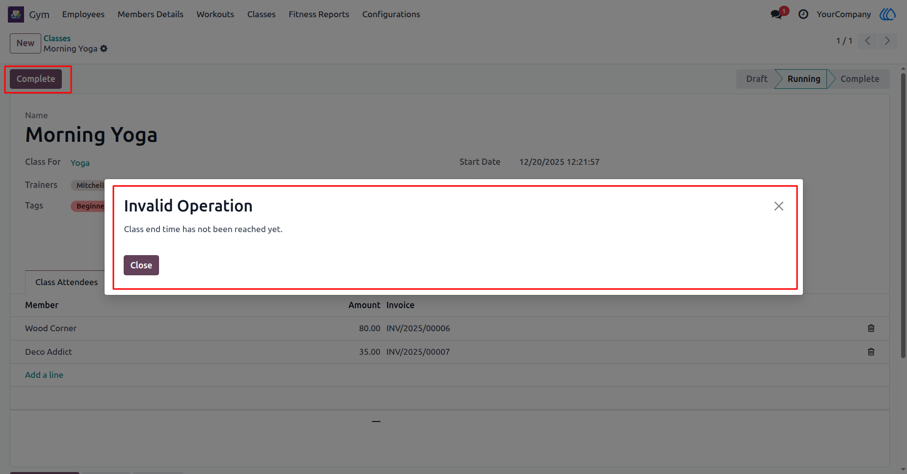
Task: Click invoice INV/2025/00006 cell
Action: [418, 328]
